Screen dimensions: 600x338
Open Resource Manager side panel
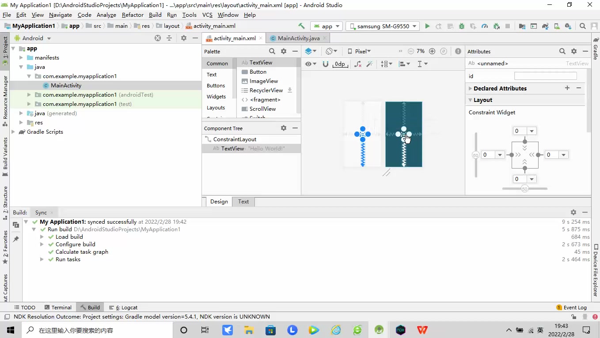click(x=5, y=101)
